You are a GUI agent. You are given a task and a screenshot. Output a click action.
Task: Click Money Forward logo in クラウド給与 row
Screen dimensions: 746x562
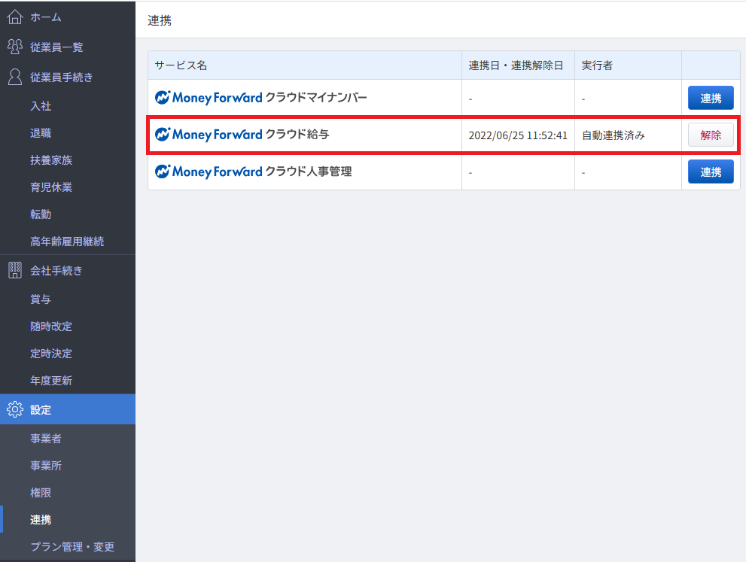(x=209, y=135)
